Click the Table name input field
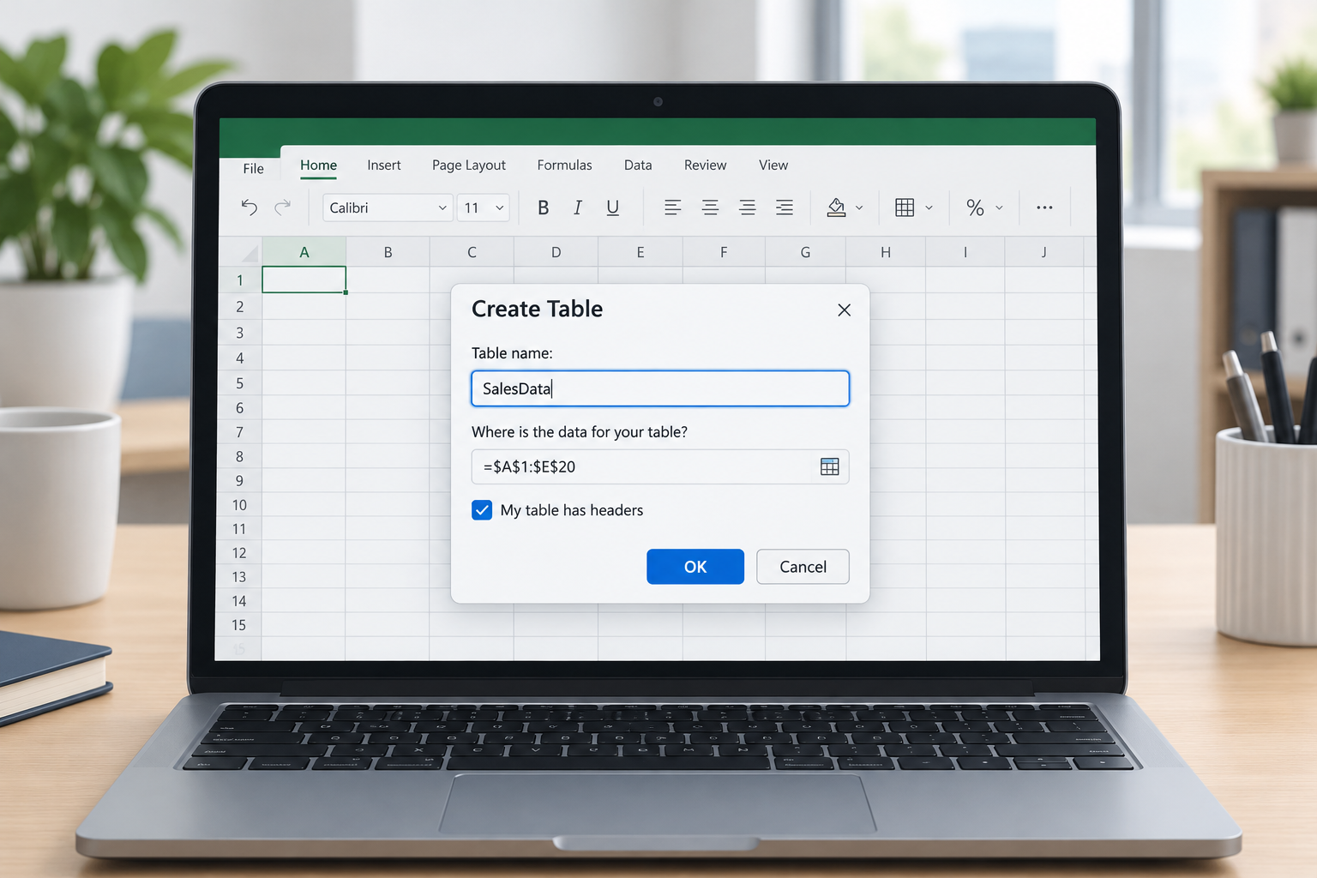Screen dimensions: 1317x878 point(660,388)
